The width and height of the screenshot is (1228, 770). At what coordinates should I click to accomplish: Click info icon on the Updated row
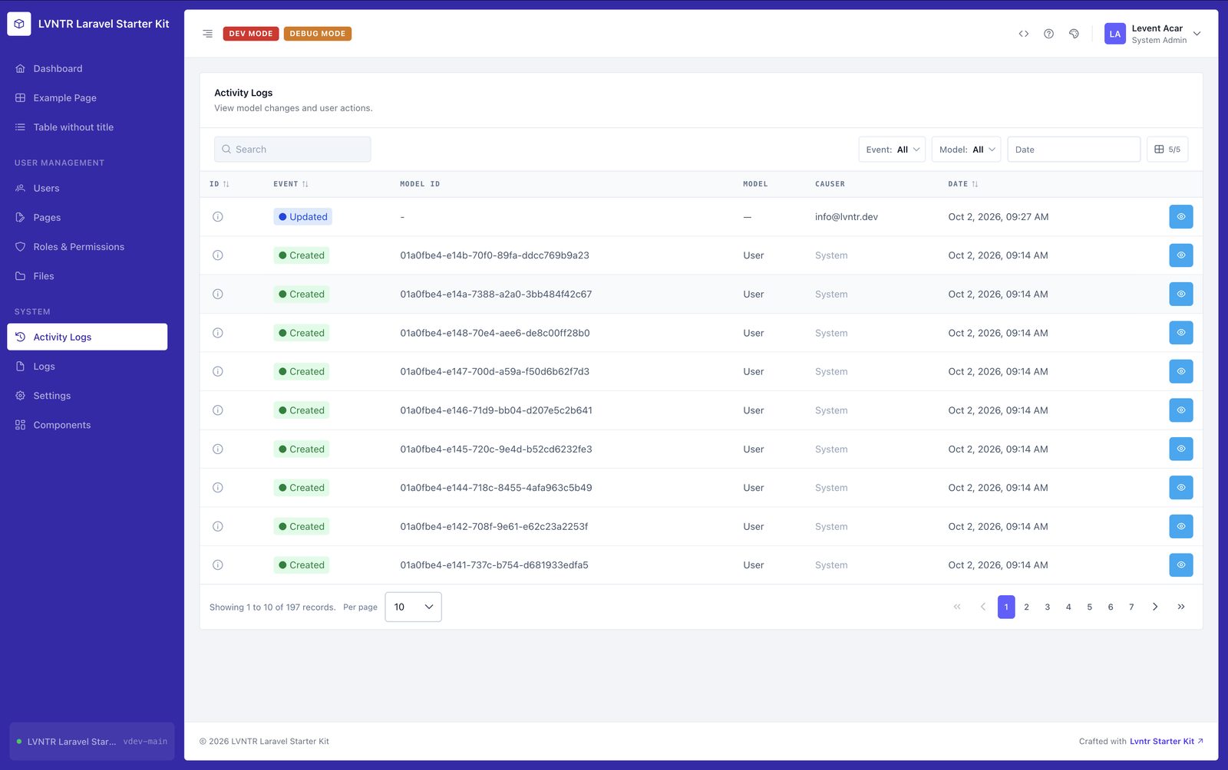tap(218, 217)
